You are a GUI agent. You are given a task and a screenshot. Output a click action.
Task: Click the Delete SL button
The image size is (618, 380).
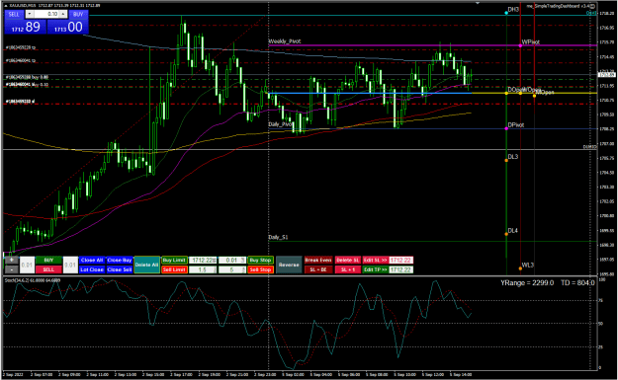click(x=347, y=260)
